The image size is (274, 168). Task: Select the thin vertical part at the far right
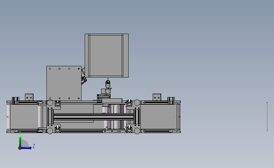tap(267, 116)
